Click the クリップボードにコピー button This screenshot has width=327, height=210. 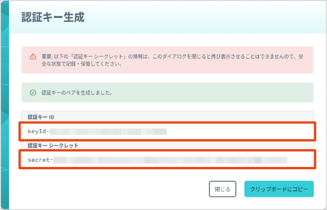(279, 189)
